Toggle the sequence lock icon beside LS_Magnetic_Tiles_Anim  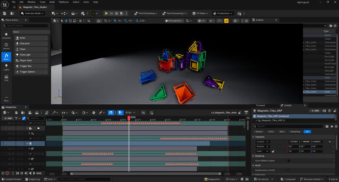(239, 113)
